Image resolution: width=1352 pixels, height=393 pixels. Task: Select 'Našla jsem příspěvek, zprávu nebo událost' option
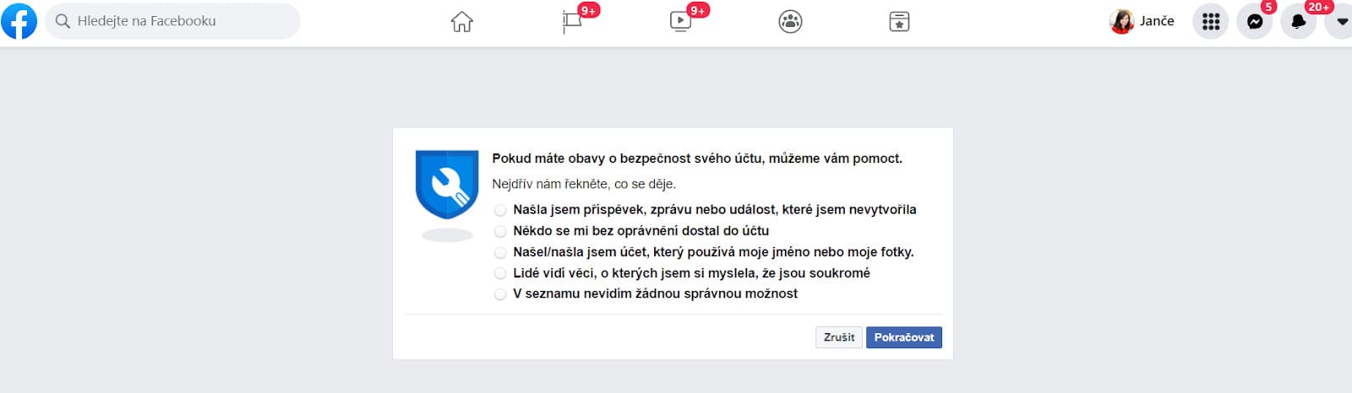[x=500, y=210]
